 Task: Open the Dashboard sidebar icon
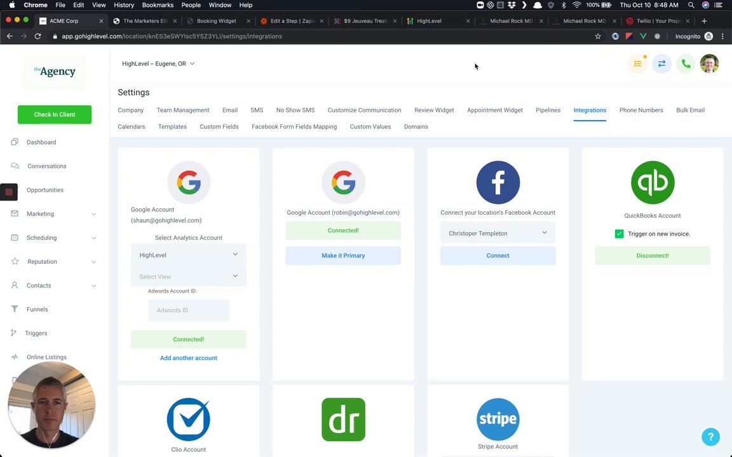coord(15,142)
